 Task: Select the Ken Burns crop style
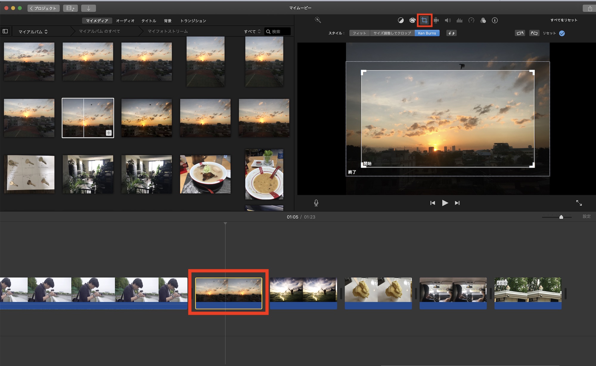(x=427, y=33)
